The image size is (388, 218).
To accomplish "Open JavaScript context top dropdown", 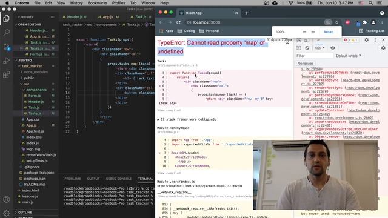I will click(x=319, y=48).
